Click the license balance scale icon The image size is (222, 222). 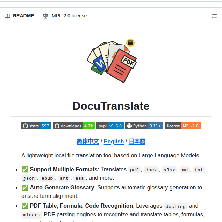click(45, 16)
